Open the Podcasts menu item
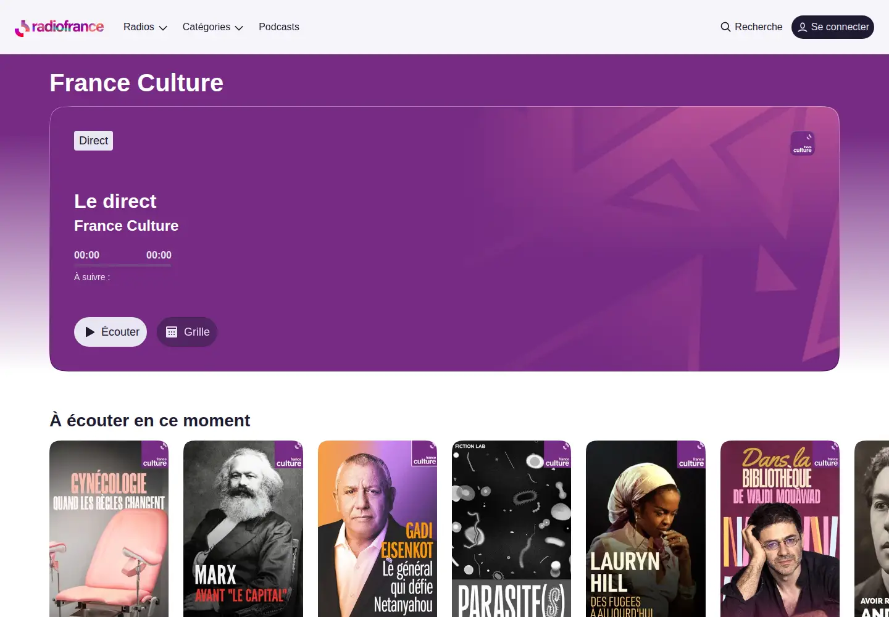This screenshot has width=889, height=617. (279, 27)
